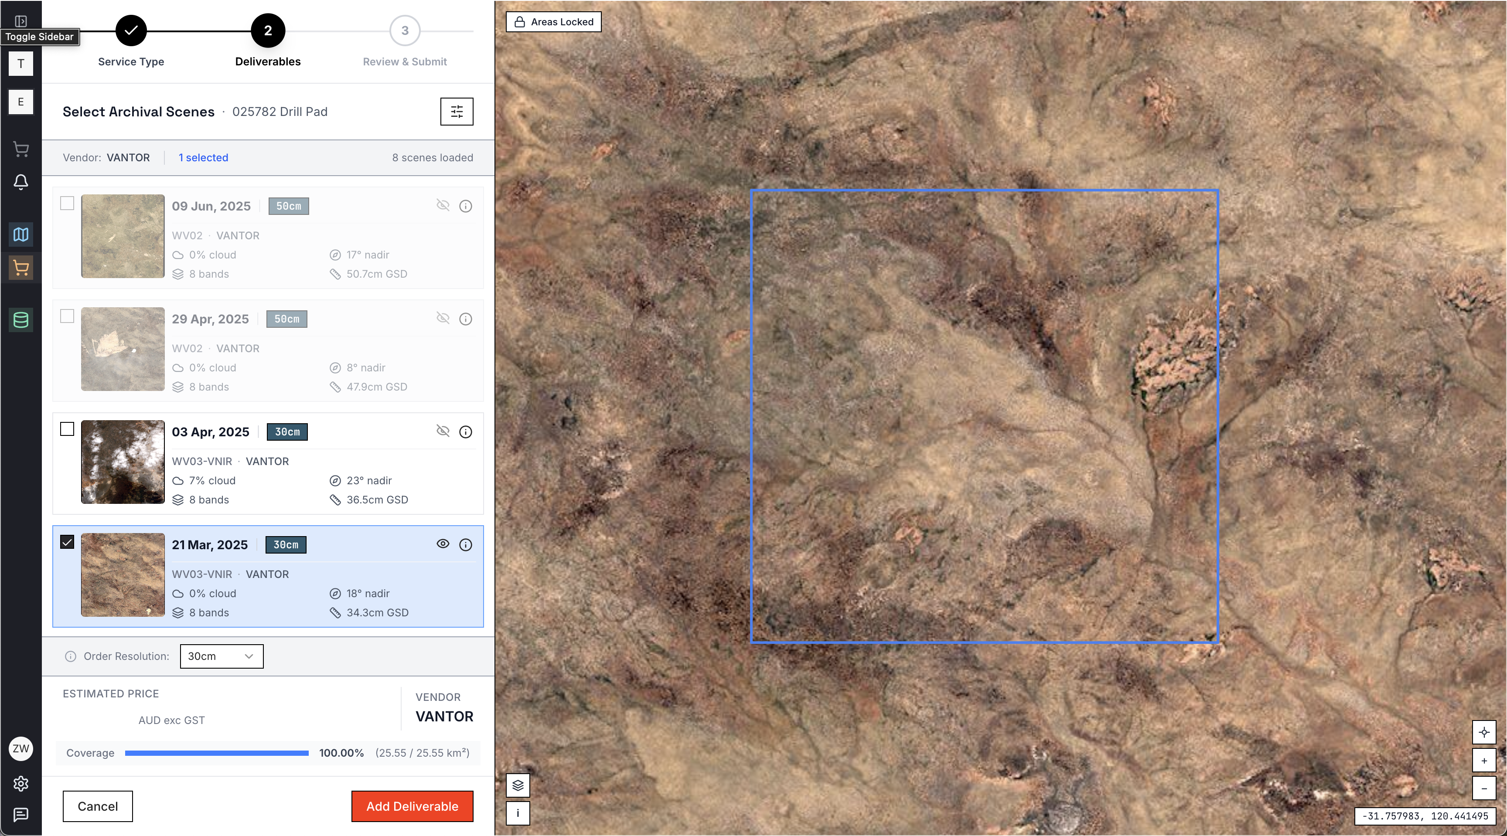
Task: Open the database icon in sidebar
Action: pos(20,320)
